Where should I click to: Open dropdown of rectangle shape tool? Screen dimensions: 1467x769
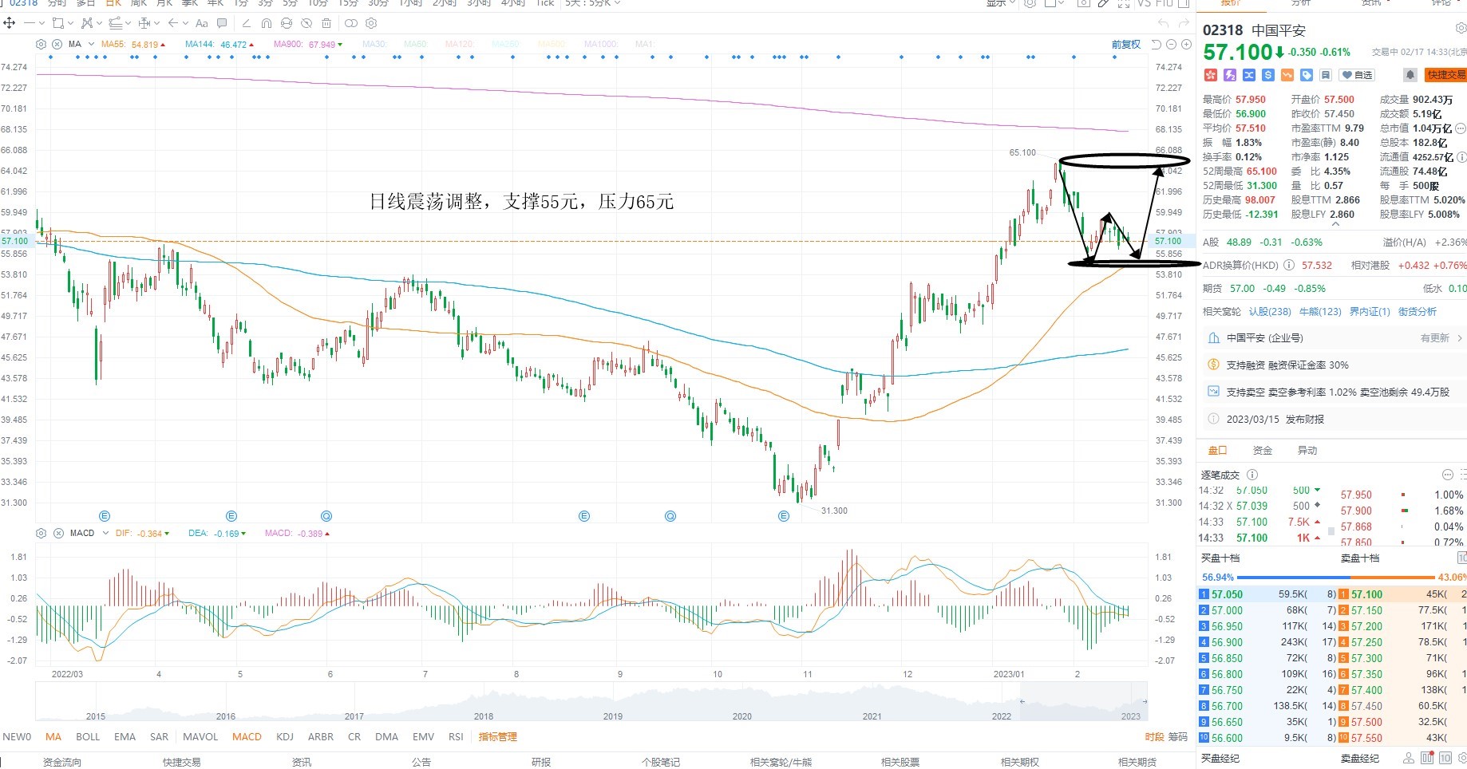[x=70, y=23]
